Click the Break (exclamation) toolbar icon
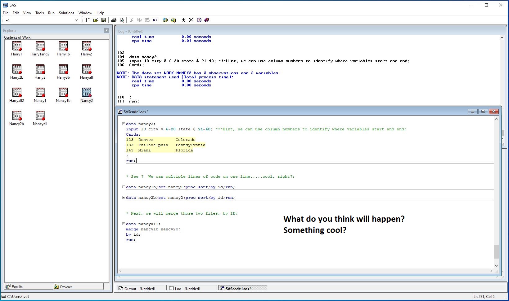 pyautogui.click(x=199, y=20)
